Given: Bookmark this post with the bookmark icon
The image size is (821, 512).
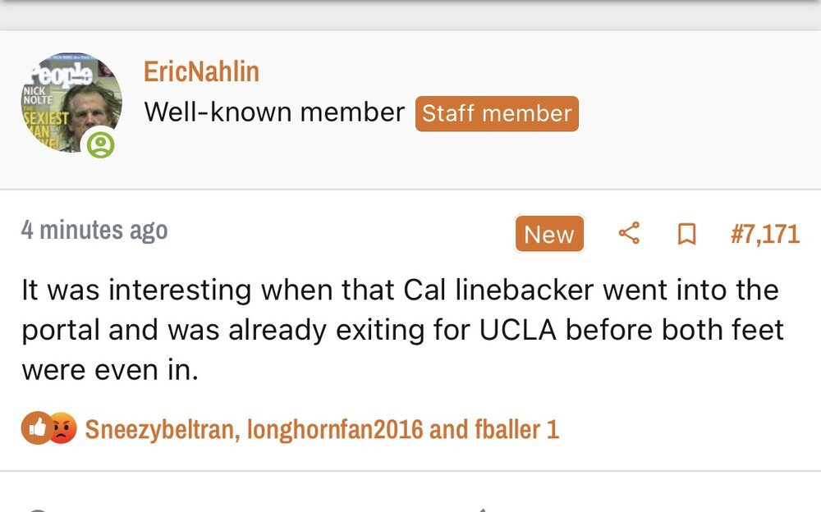Looking at the screenshot, I should 686,235.
